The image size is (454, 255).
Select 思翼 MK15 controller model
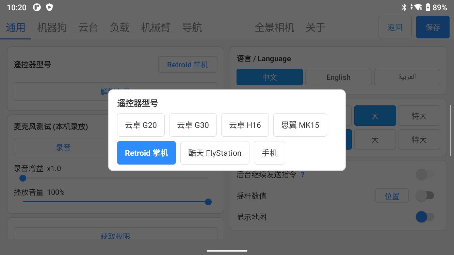pyautogui.click(x=300, y=125)
